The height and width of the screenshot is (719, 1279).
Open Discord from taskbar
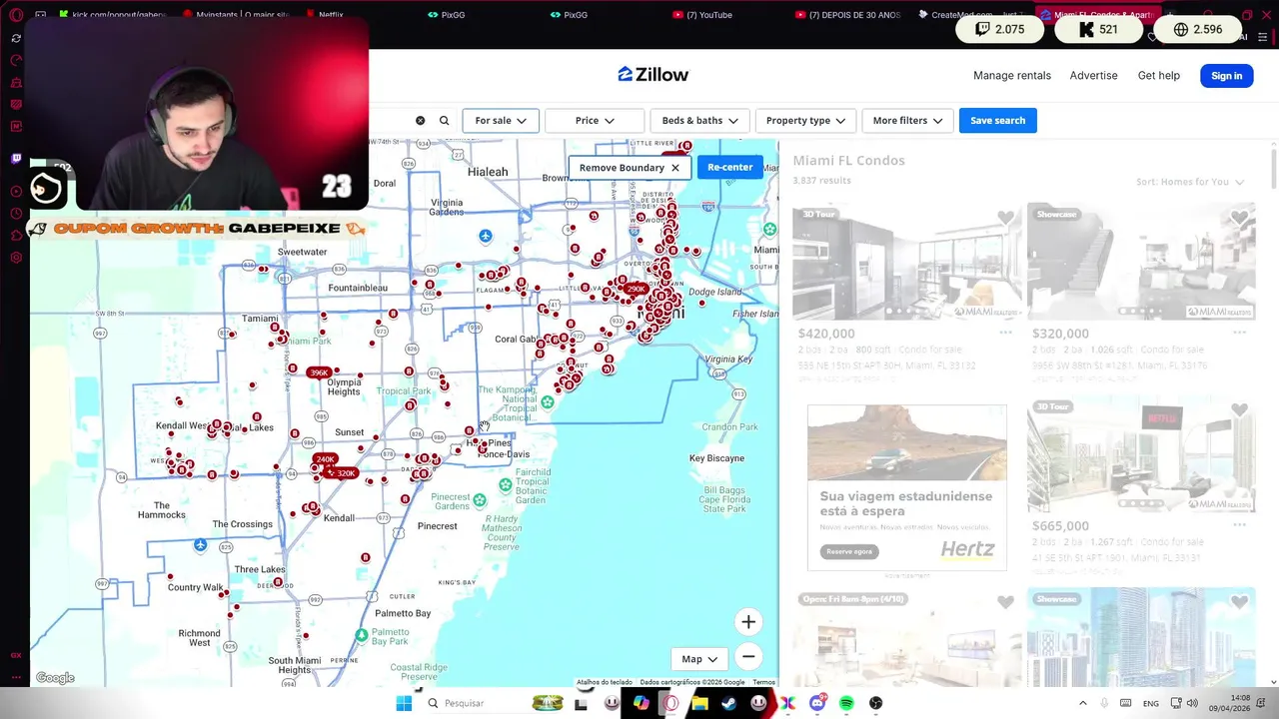(x=817, y=703)
